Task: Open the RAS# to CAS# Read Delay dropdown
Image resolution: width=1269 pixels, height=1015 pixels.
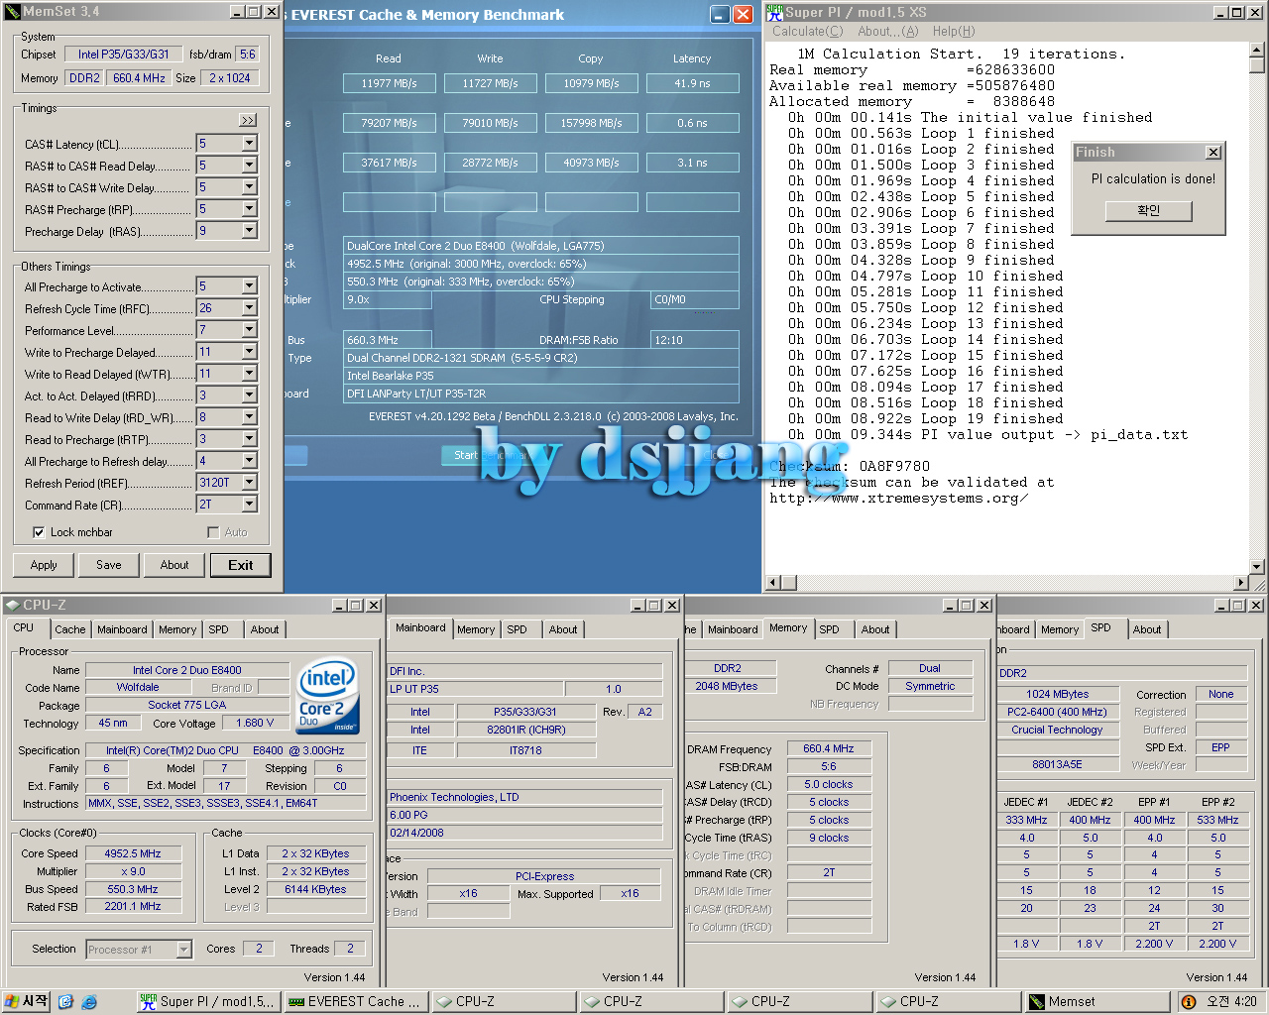Action: click(x=249, y=166)
